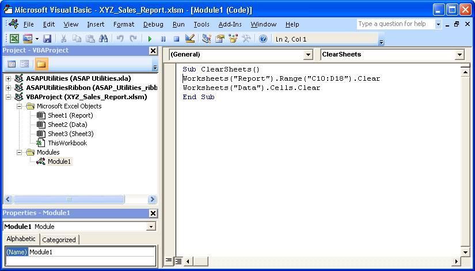This screenshot has width=475, height=271.
Task: Toggle Folders view in Project pane
Action: [x=41, y=64]
